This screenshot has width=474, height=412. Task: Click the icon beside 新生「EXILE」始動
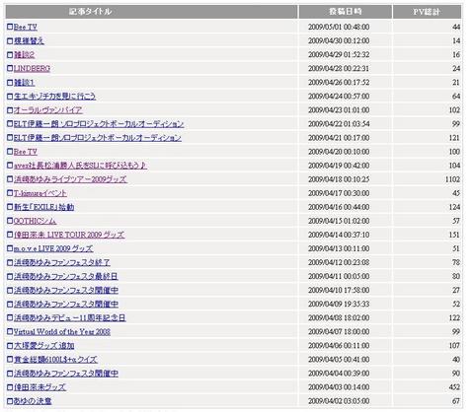click(10, 207)
